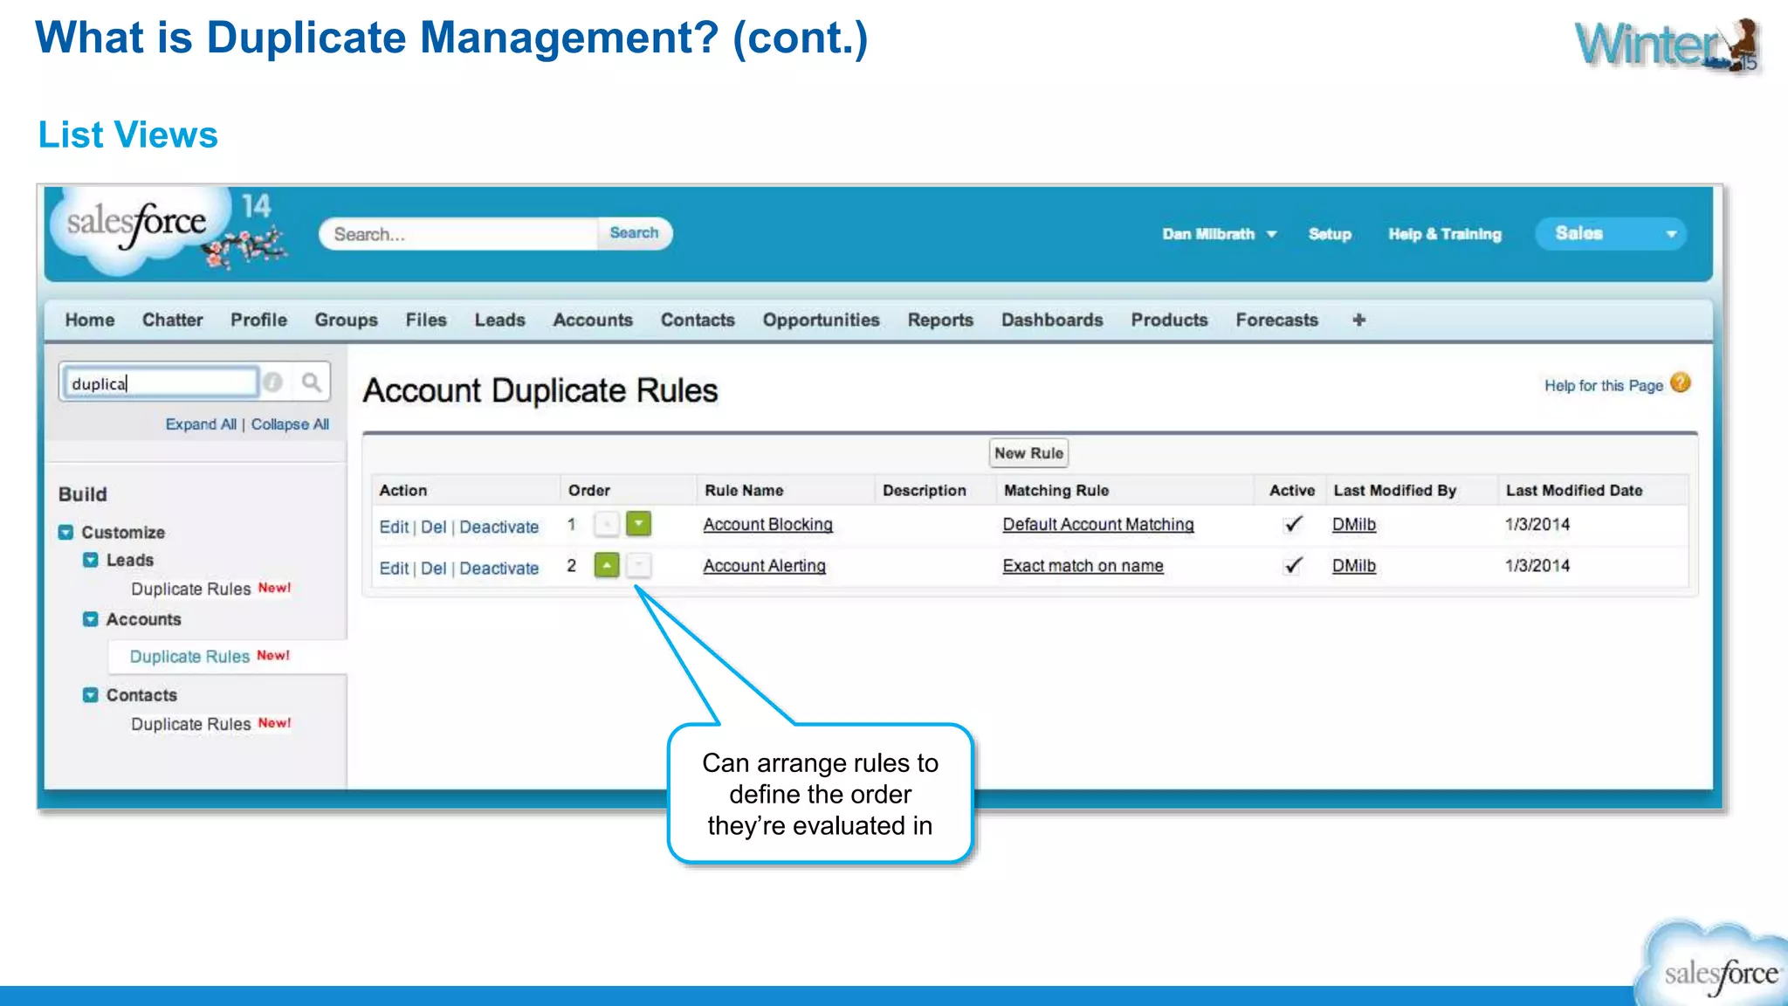Open the Account Alerting rule name
Viewport: 1788px width, 1006px height.
pos(765,565)
